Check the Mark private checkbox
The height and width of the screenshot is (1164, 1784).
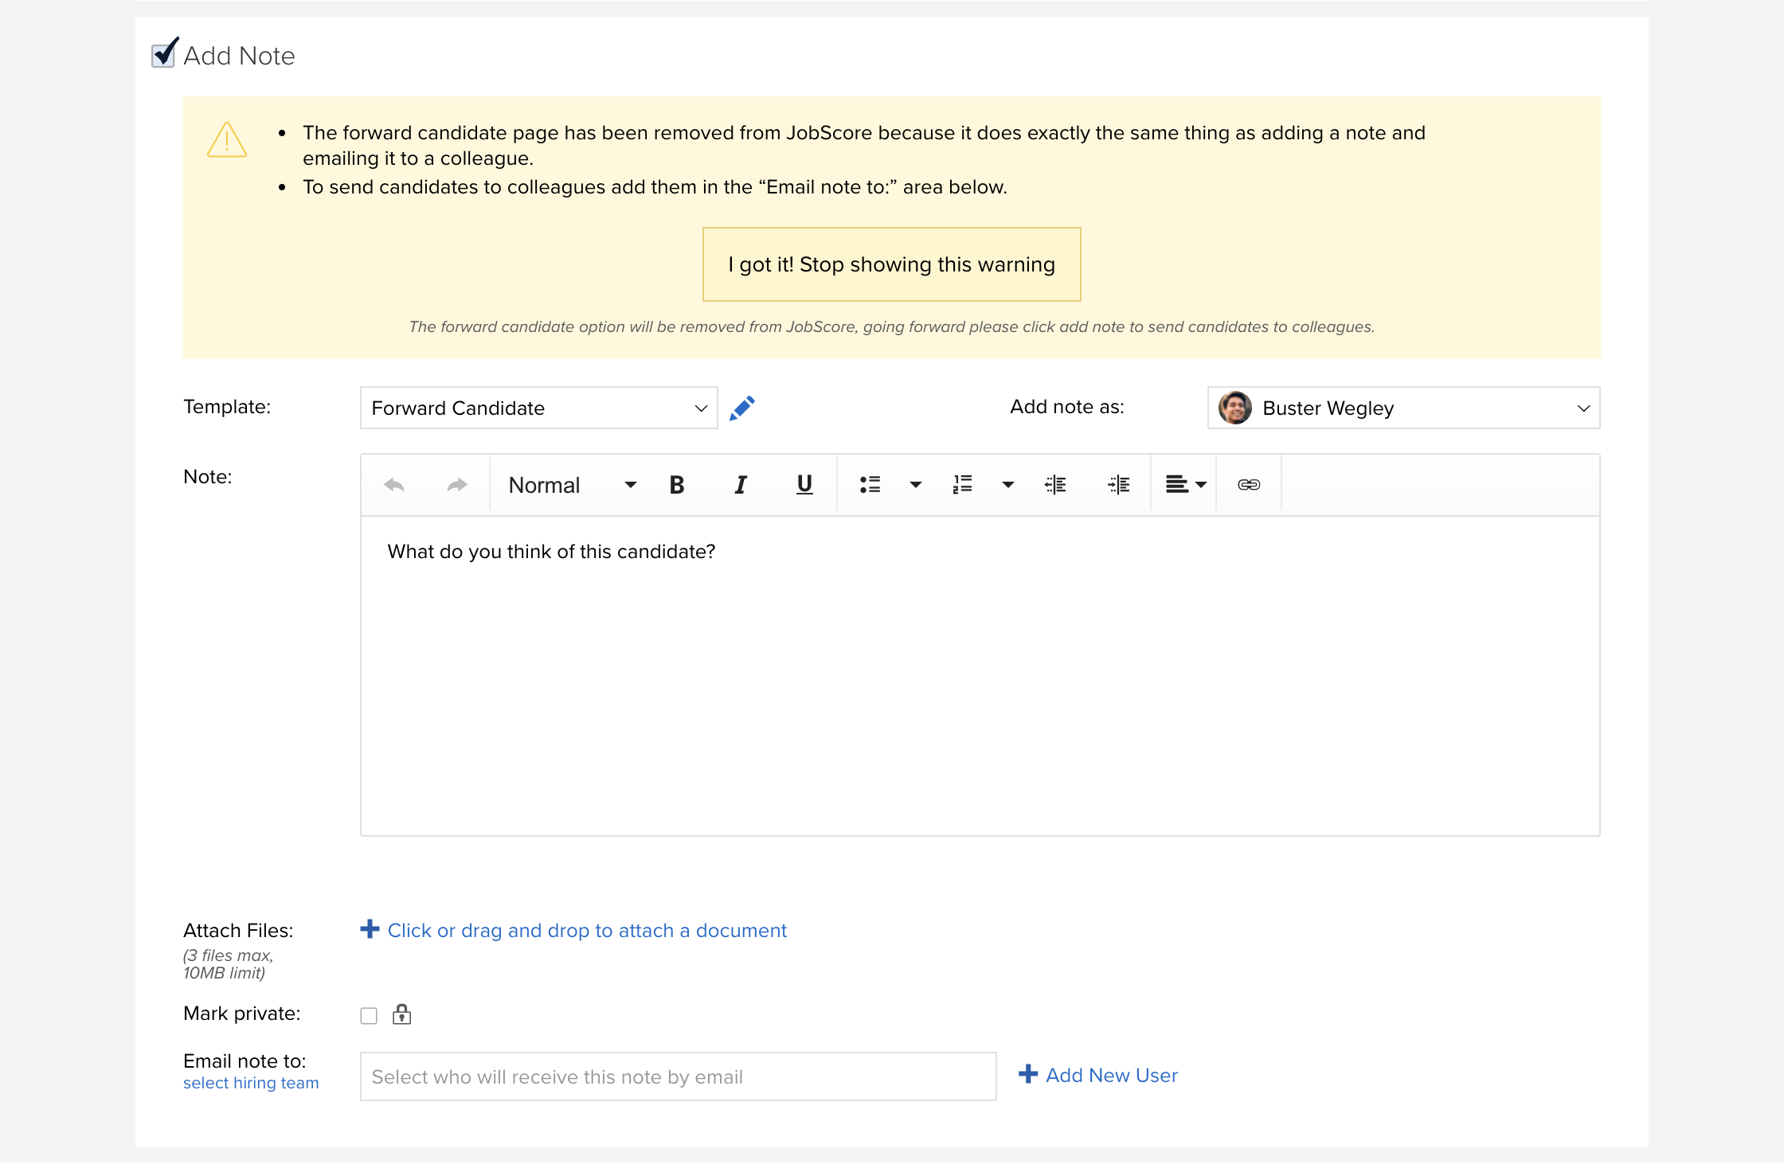369,1016
